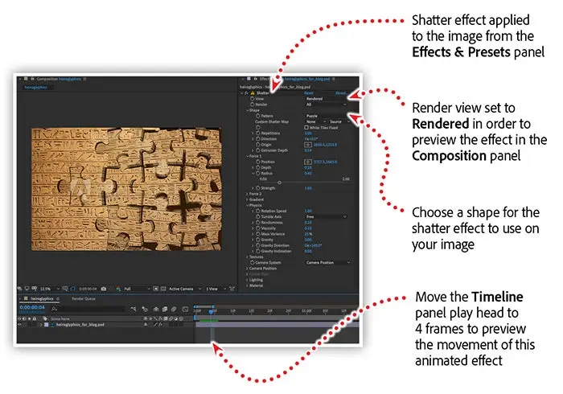The width and height of the screenshot is (563, 394).
Task: Switch to the Render Queue tab
Action: [84, 298]
